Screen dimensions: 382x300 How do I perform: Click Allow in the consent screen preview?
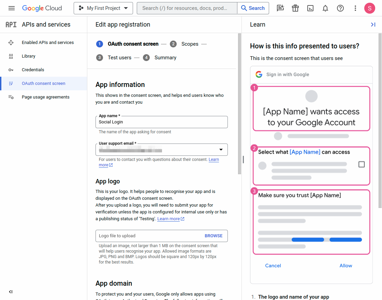coord(346,266)
